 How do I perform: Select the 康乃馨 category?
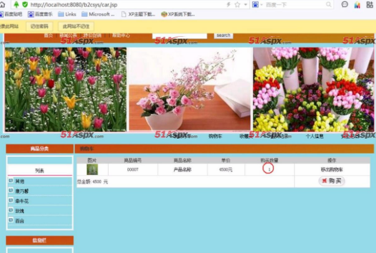click(22, 191)
